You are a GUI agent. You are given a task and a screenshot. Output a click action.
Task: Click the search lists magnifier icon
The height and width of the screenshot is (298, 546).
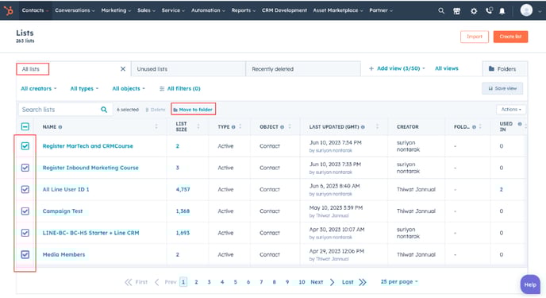coord(104,110)
